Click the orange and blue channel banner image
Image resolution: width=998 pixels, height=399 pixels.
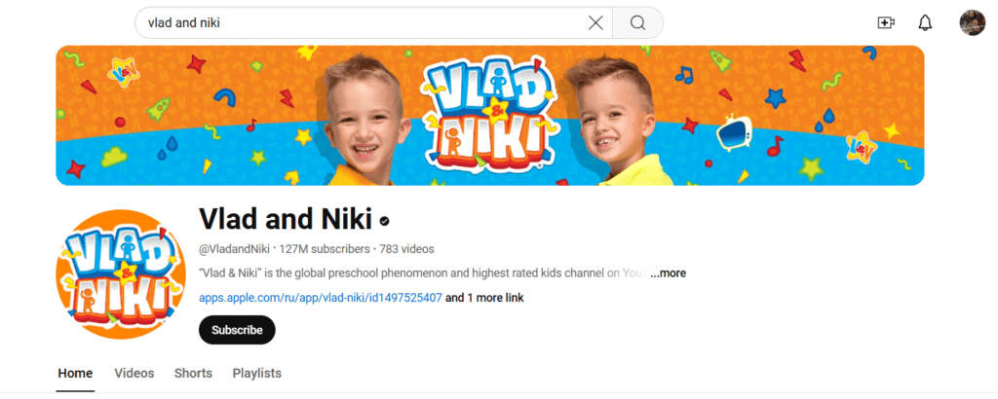(x=490, y=116)
